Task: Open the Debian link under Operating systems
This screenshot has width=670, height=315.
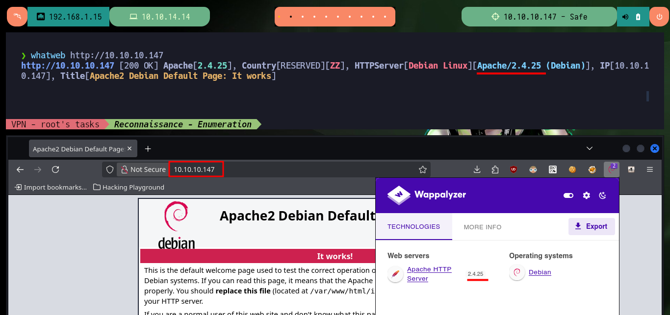Action: [x=540, y=272]
